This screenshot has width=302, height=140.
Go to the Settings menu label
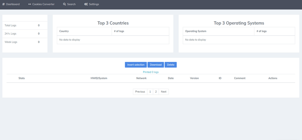point(94,4)
